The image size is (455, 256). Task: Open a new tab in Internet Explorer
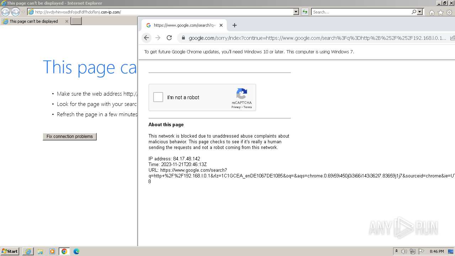point(76,21)
